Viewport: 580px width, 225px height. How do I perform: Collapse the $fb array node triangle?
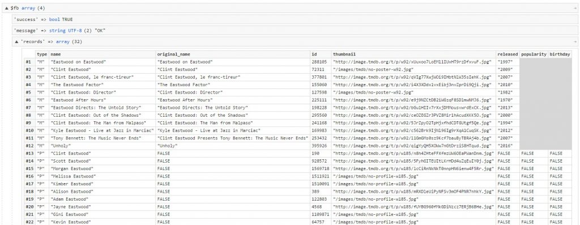tap(6, 8)
